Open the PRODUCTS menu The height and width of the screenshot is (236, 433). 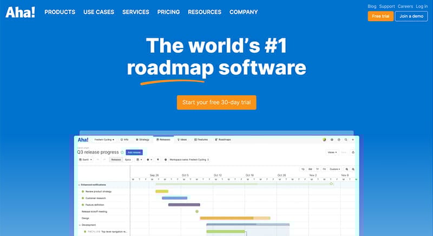pyautogui.click(x=60, y=12)
